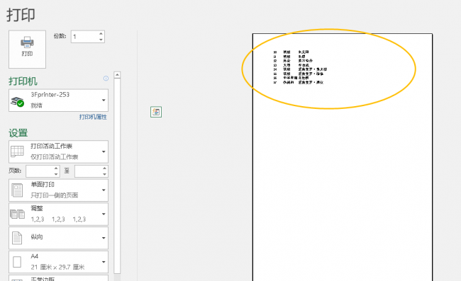Click the printer ready status icon
The height and width of the screenshot is (281, 461).
[x=17, y=101]
